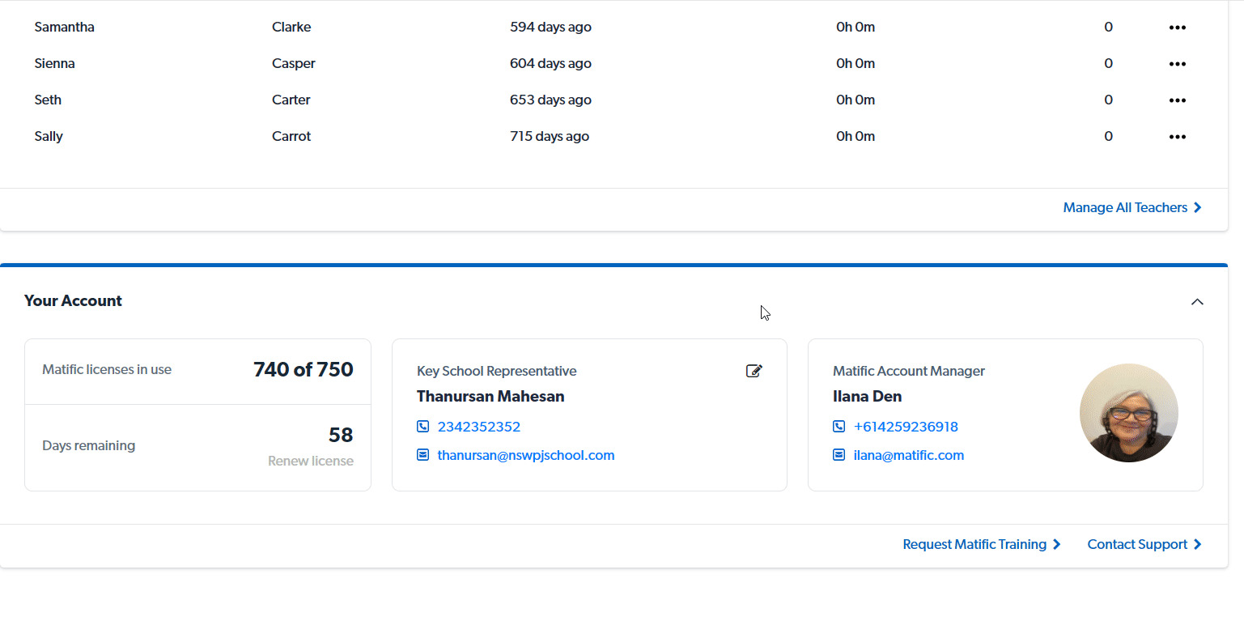Open Manage All Teachers link
This screenshot has height=621, width=1244.
coord(1131,208)
